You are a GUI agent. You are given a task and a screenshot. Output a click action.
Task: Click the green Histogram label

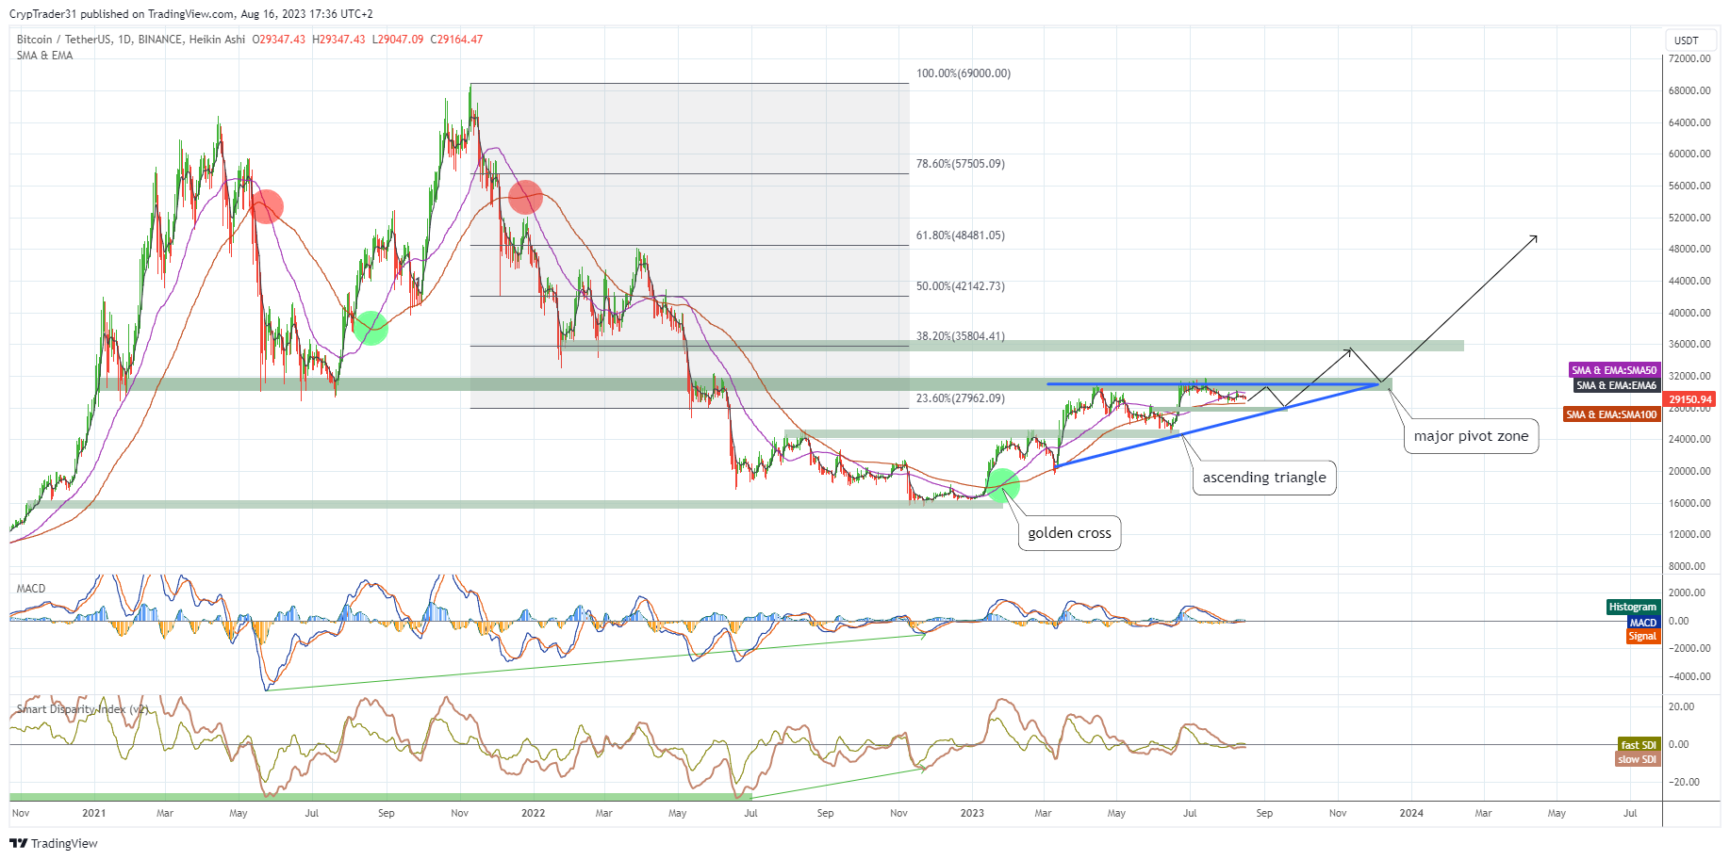pos(1633,608)
